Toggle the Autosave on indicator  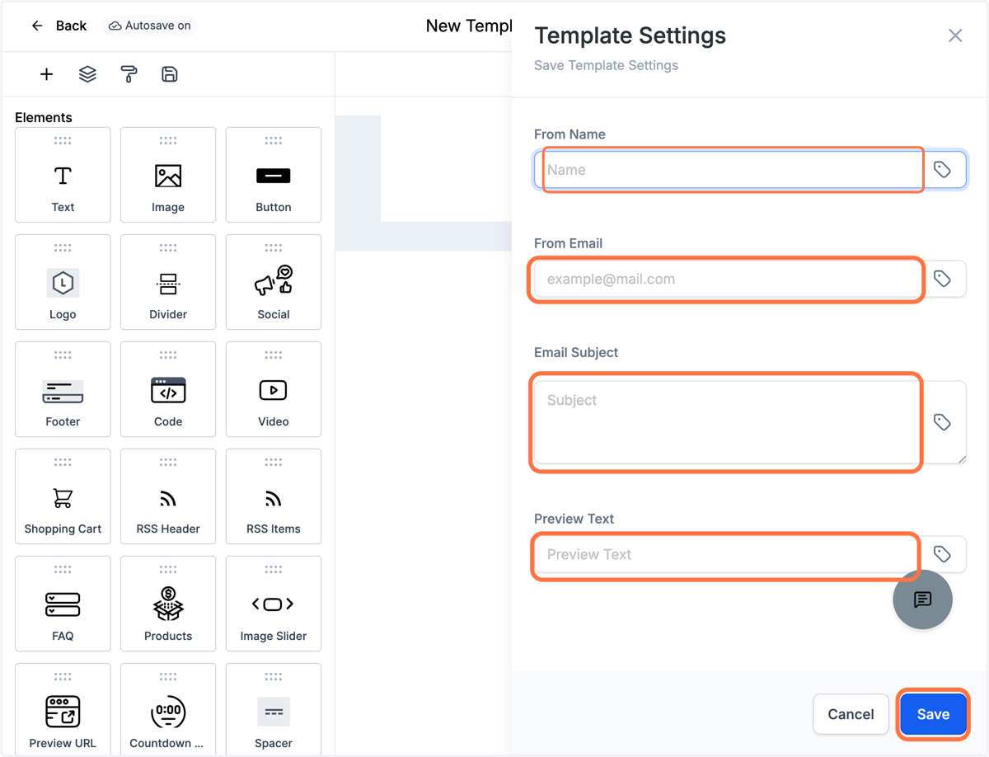coord(150,26)
